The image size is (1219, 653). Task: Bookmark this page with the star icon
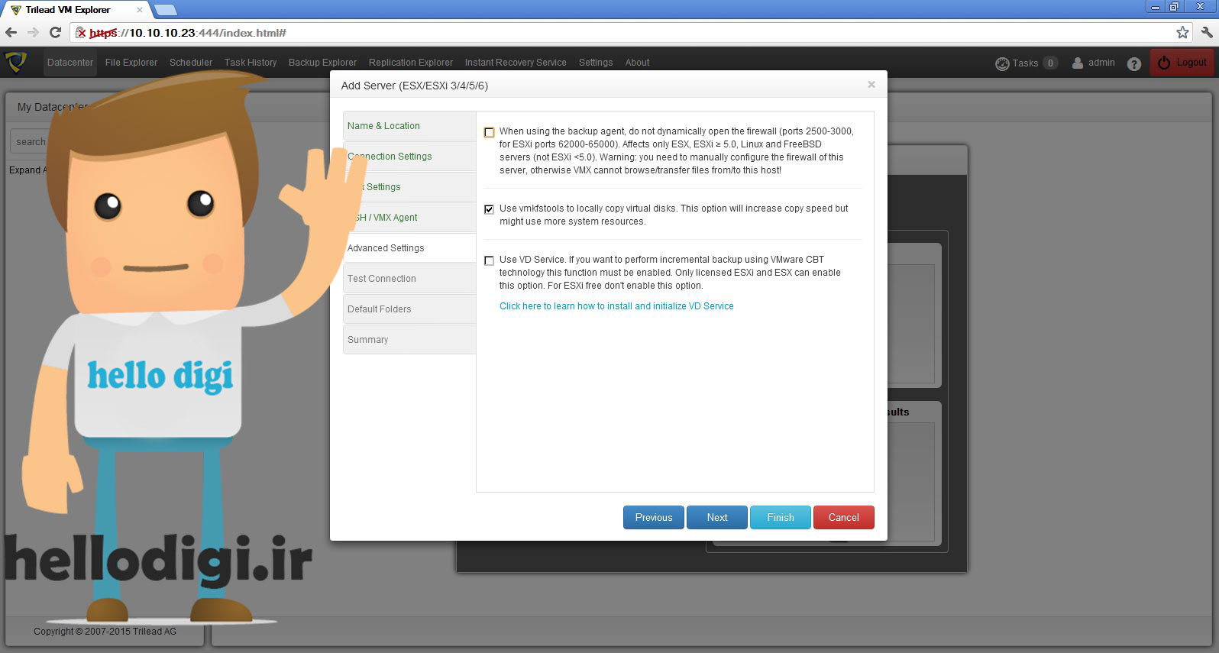pos(1182,32)
